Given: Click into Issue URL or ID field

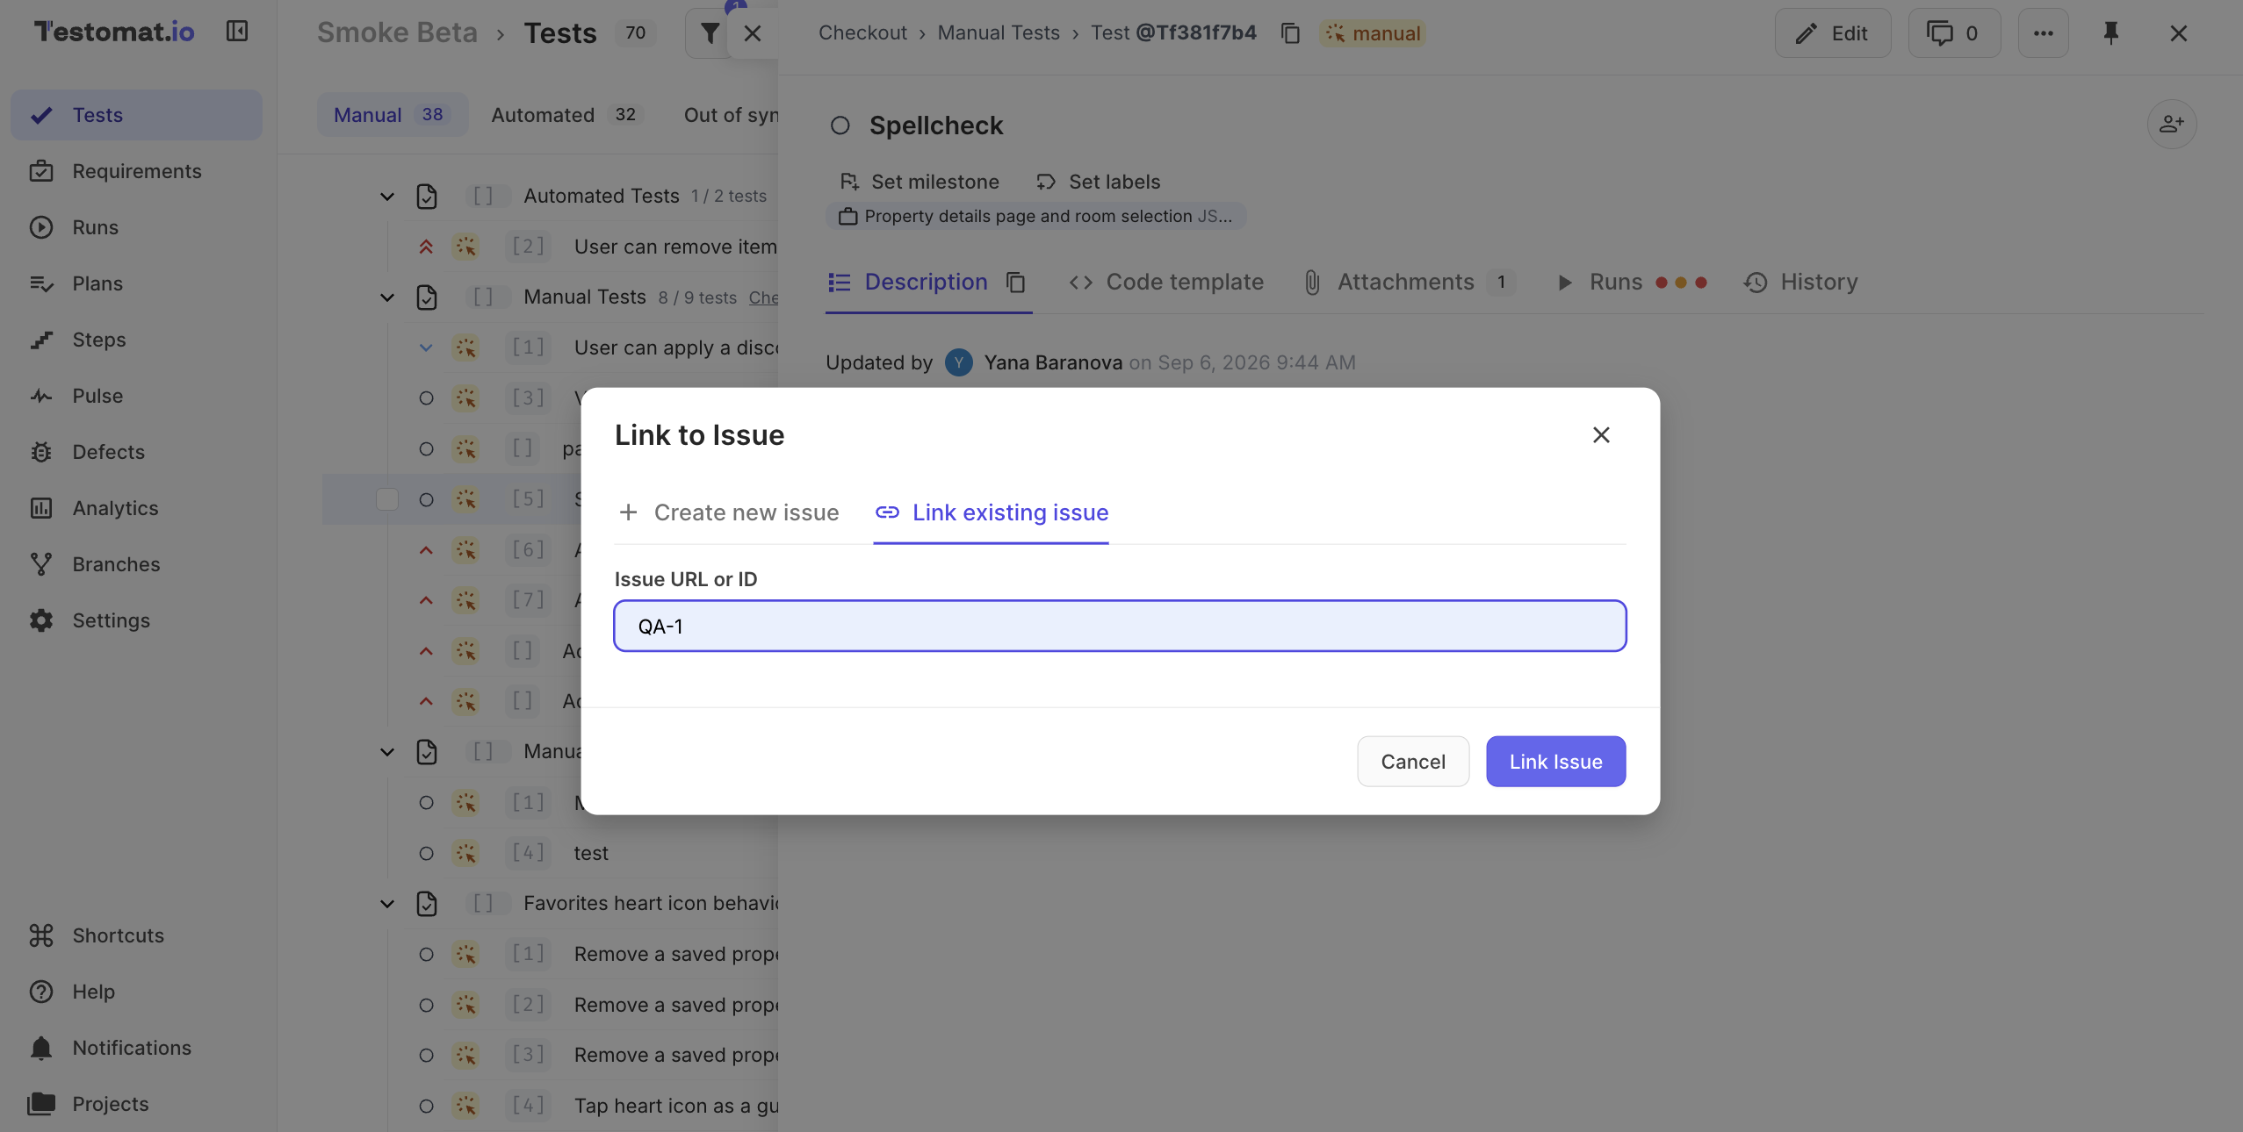Looking at the screenshot, I should click(1120, 626).
